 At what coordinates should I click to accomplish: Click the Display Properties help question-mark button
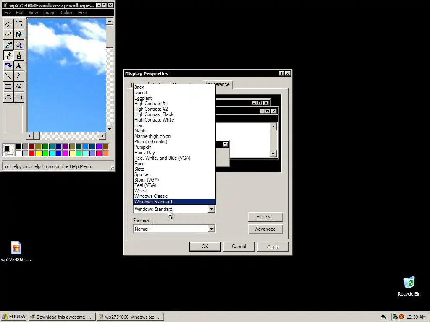click(x=281, y=73)
